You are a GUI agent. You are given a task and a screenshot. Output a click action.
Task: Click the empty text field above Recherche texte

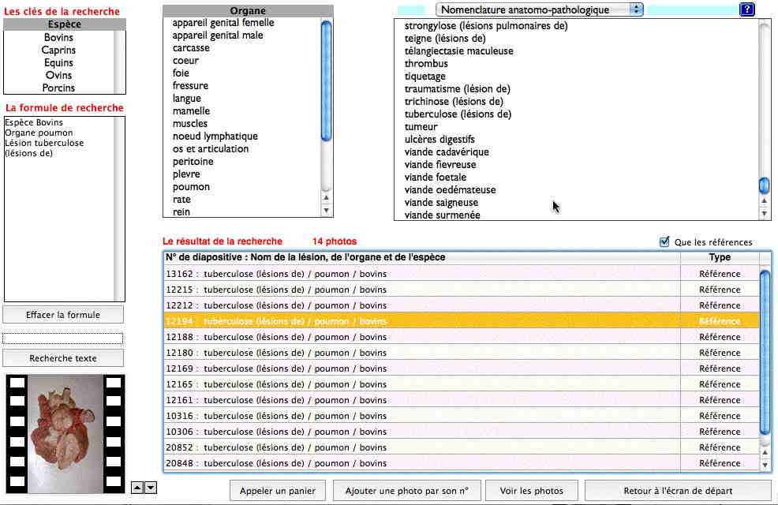62,338
